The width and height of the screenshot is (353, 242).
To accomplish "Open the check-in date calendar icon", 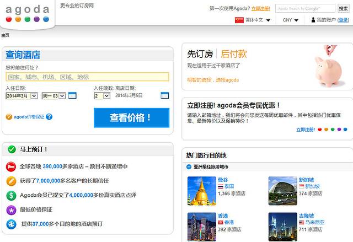I will click(72, 95).
